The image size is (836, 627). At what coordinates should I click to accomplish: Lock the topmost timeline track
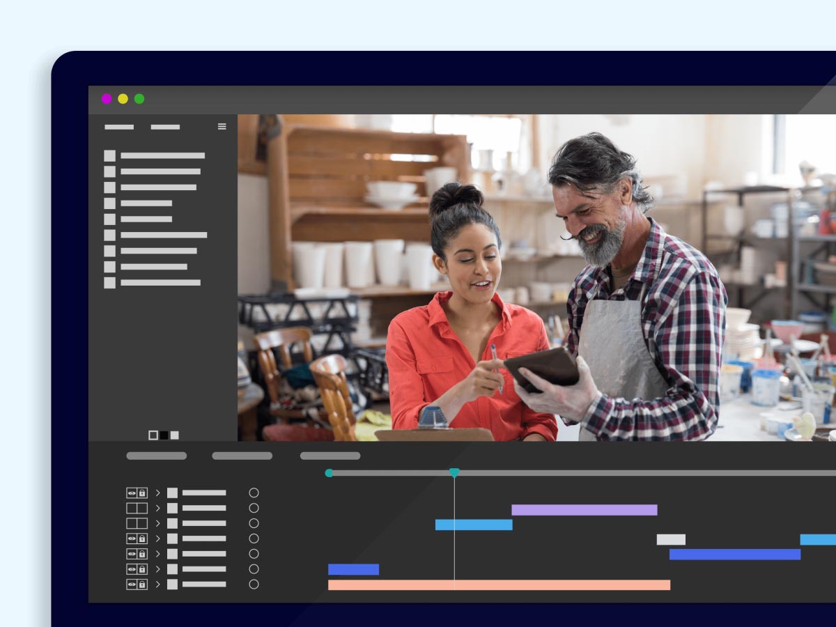pos(142,493)
